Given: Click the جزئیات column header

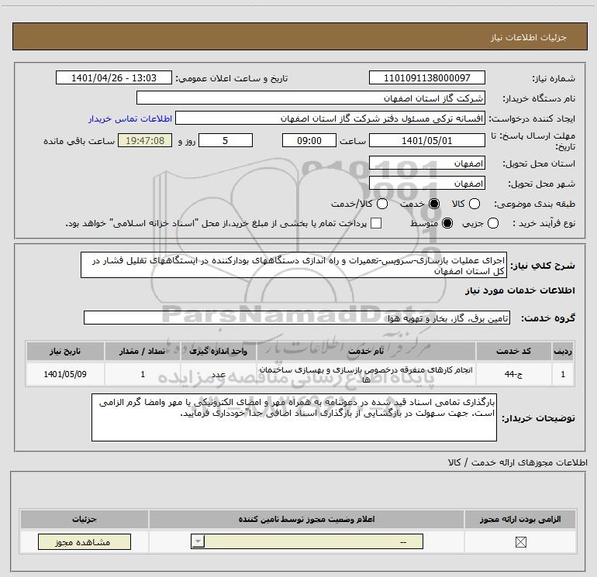Looking at the screenshot, I should point(85,519).
